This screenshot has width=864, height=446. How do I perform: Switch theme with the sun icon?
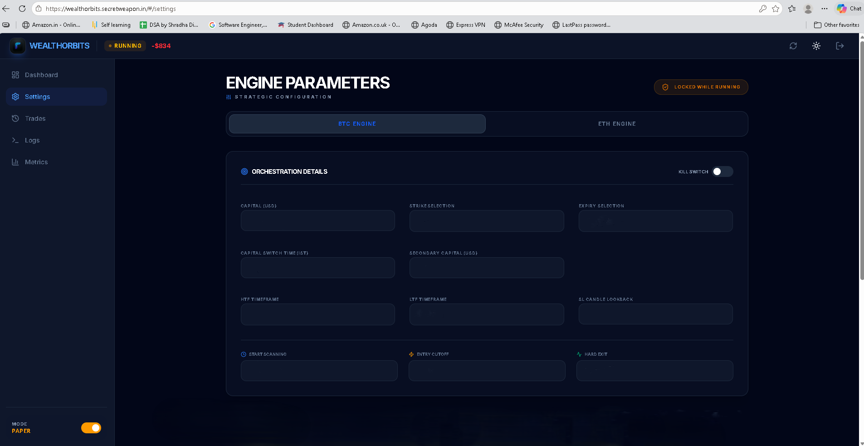tap(816, 46)
